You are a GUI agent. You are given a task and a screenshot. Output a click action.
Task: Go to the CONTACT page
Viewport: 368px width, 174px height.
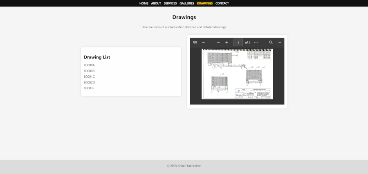(222, 3)
